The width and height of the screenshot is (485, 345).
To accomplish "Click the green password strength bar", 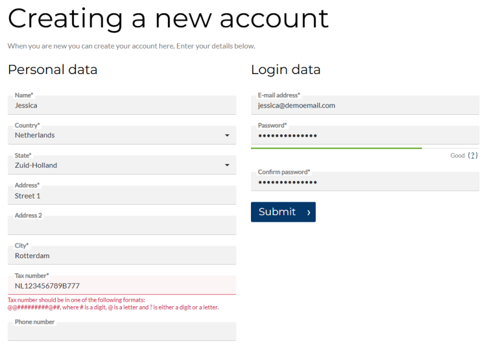I will [336, 148].
